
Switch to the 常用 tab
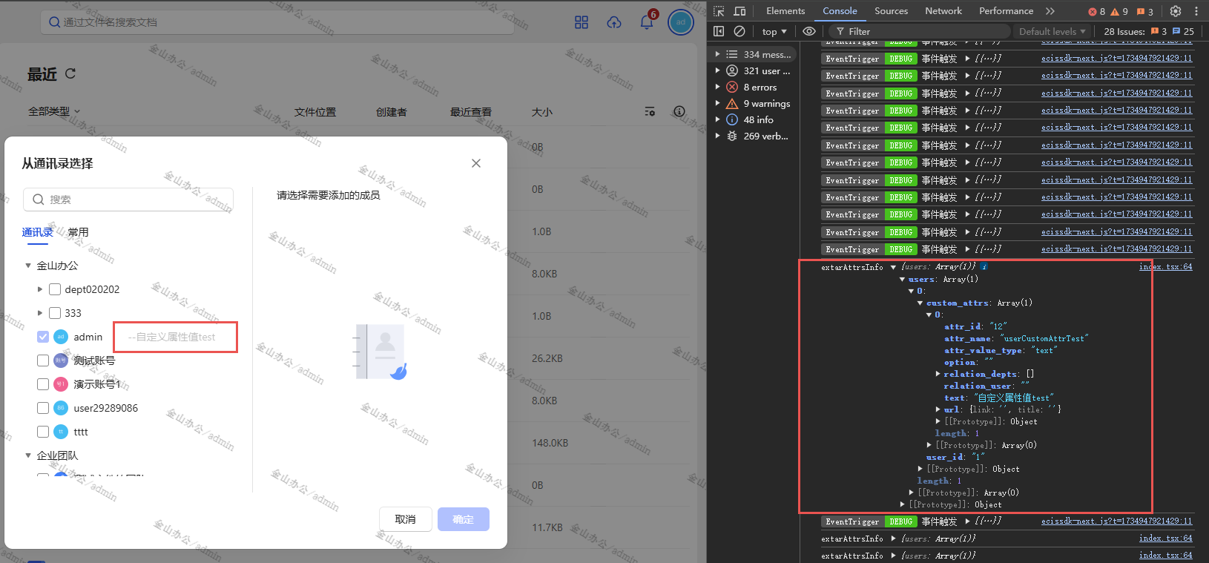point(78,232)
